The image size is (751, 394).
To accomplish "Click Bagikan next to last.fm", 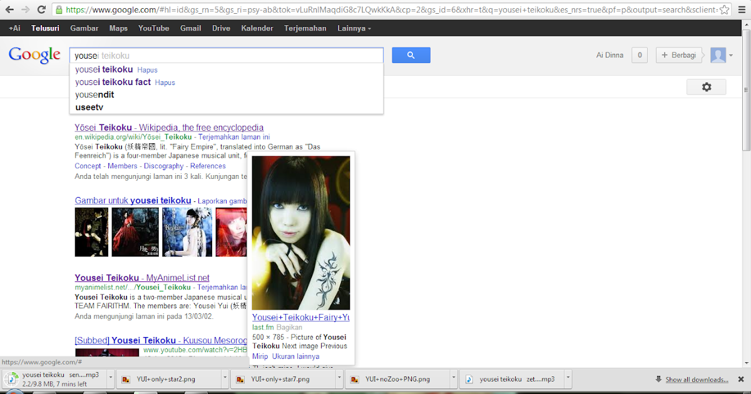I will click(x=290, y=327).
